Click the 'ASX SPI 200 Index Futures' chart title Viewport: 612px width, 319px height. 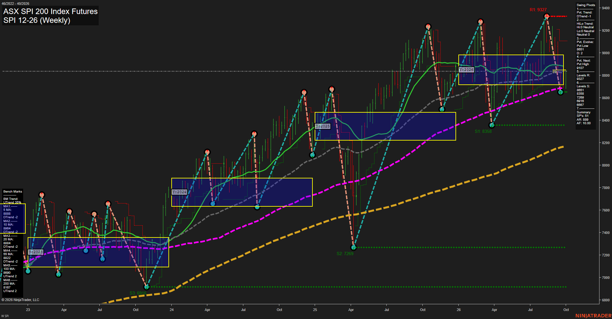point(50,11)
